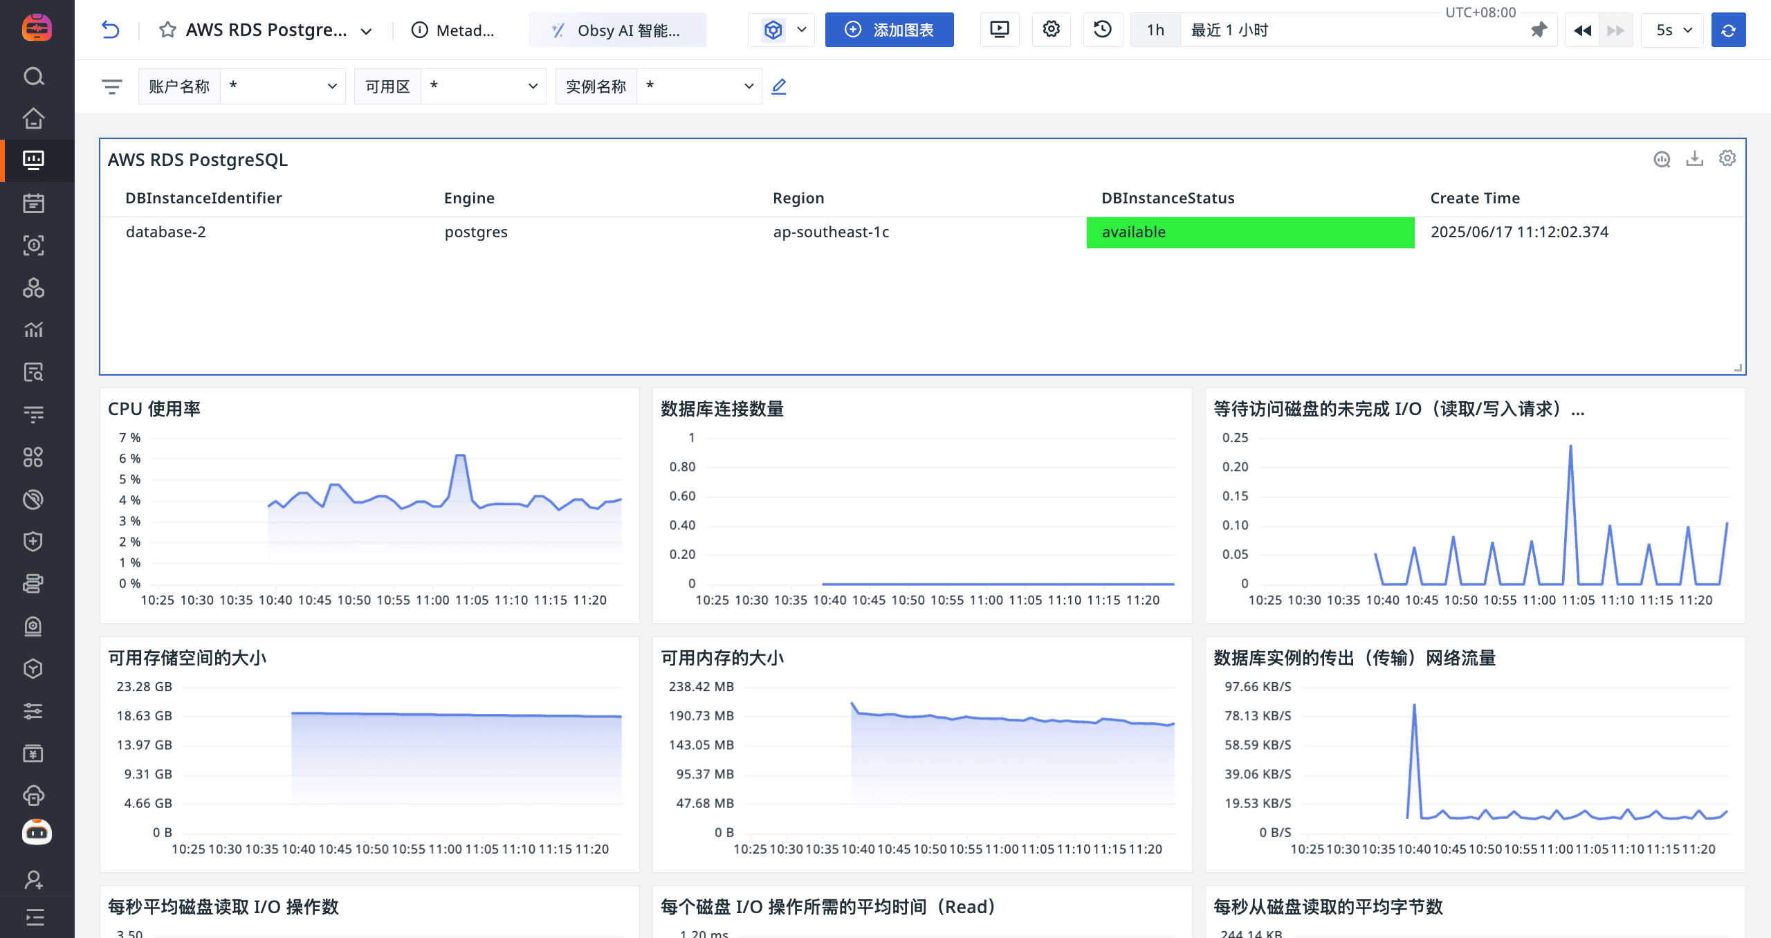Sort by the DBInstanceIdentifier column header
This screenshot has width=1771, height=938.
[203, 198]
